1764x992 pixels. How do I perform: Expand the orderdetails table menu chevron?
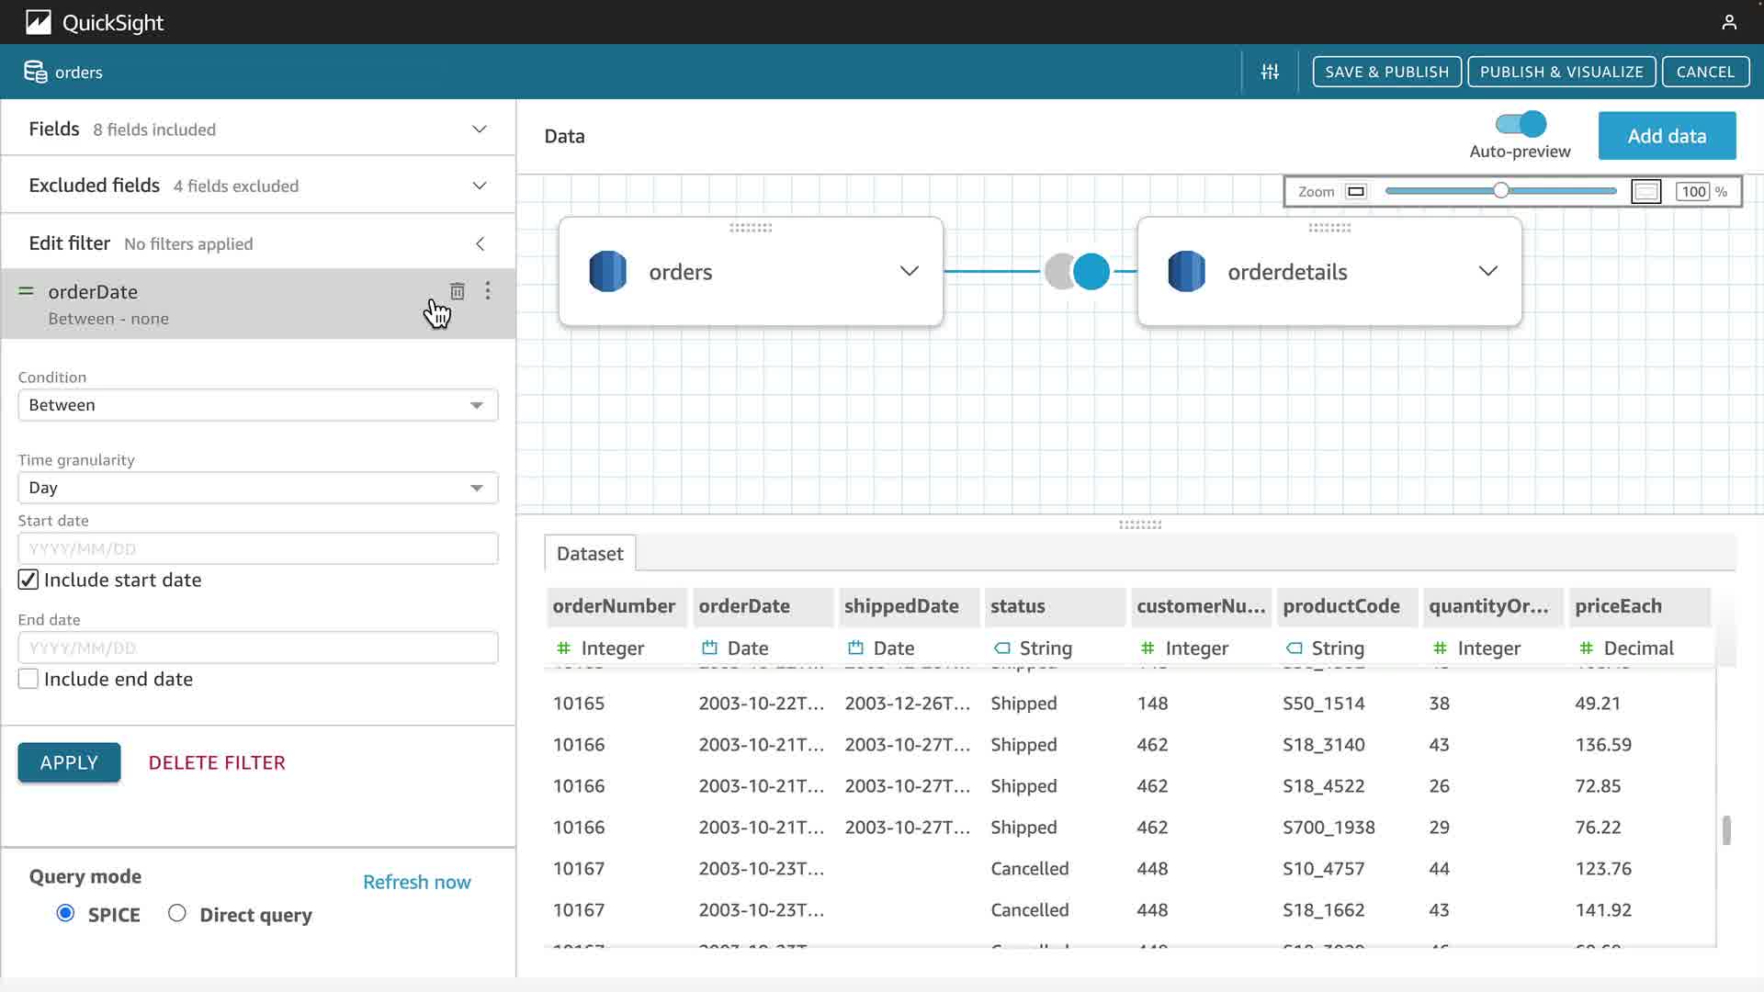click(1487, 271)
